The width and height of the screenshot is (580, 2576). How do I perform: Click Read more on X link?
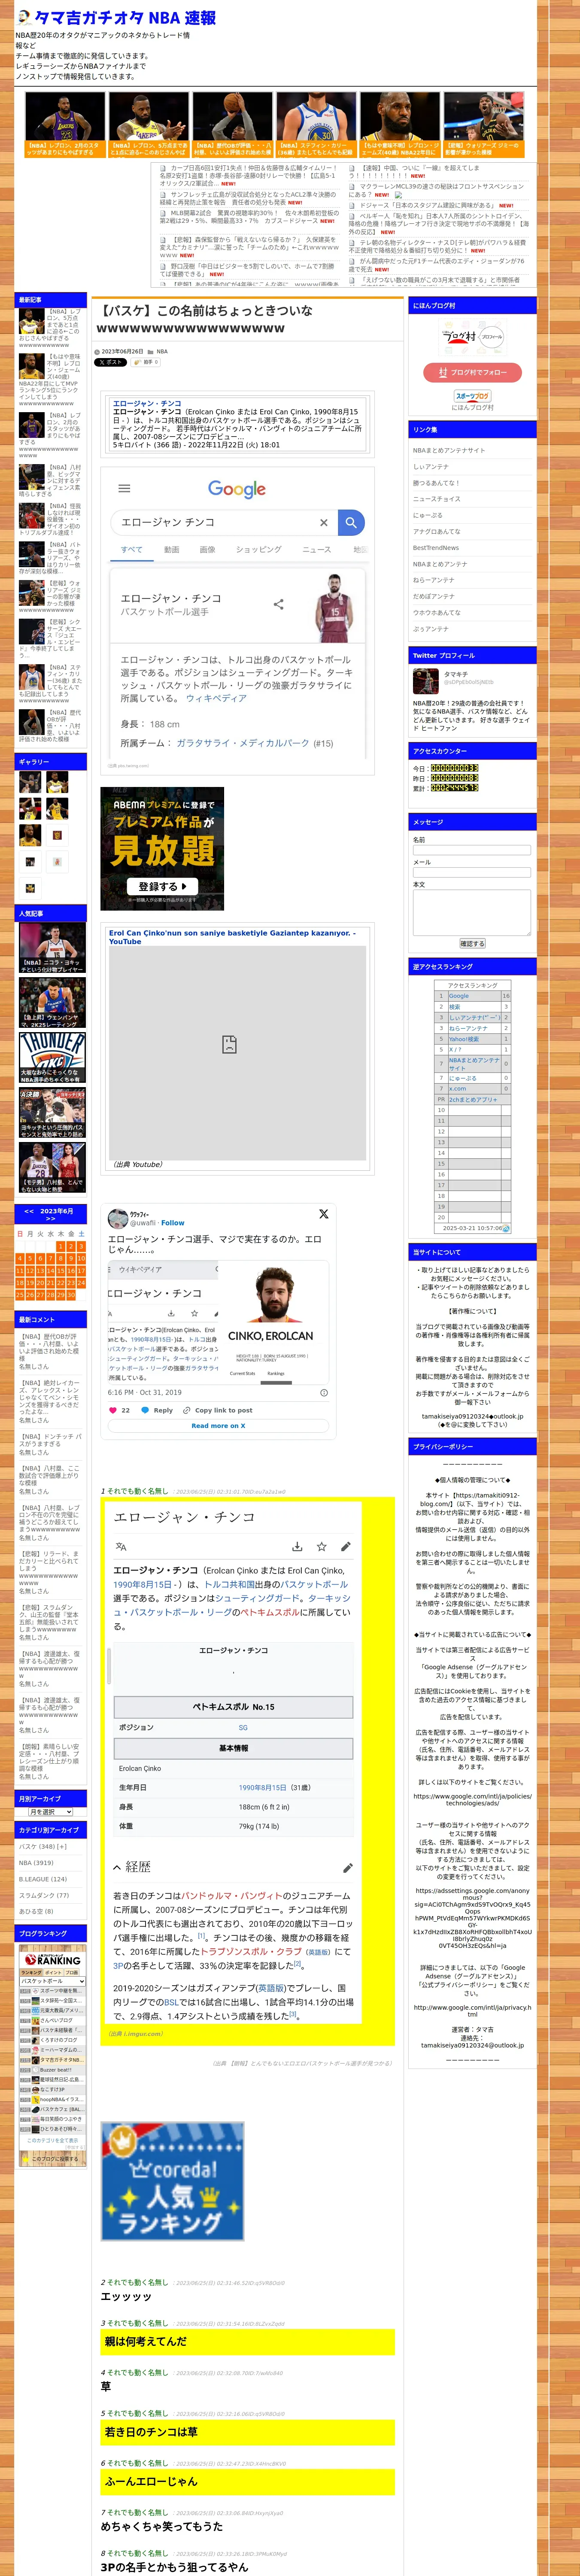click(x=218, y=1425)
